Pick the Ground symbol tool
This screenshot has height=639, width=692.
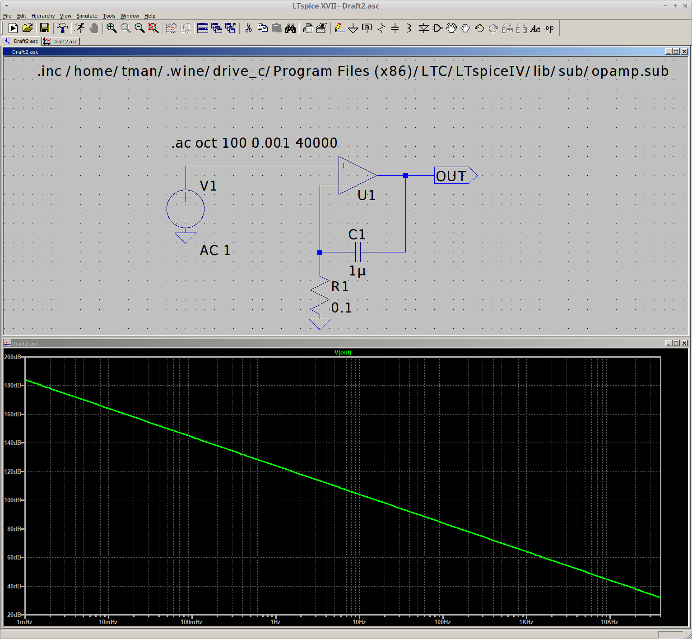[353, 28]
